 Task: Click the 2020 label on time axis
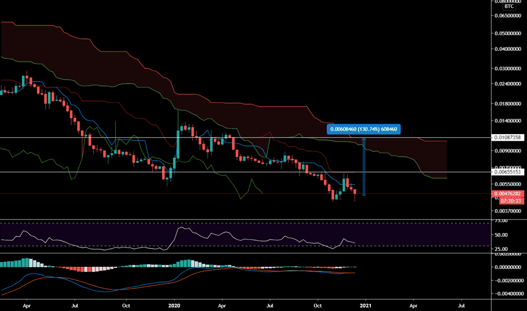pyautogui.click(x=174, y=305)
